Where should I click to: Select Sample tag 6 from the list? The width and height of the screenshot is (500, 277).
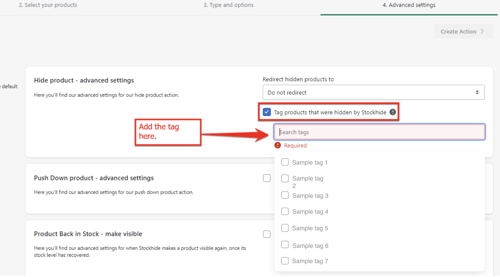pos(285,245)
